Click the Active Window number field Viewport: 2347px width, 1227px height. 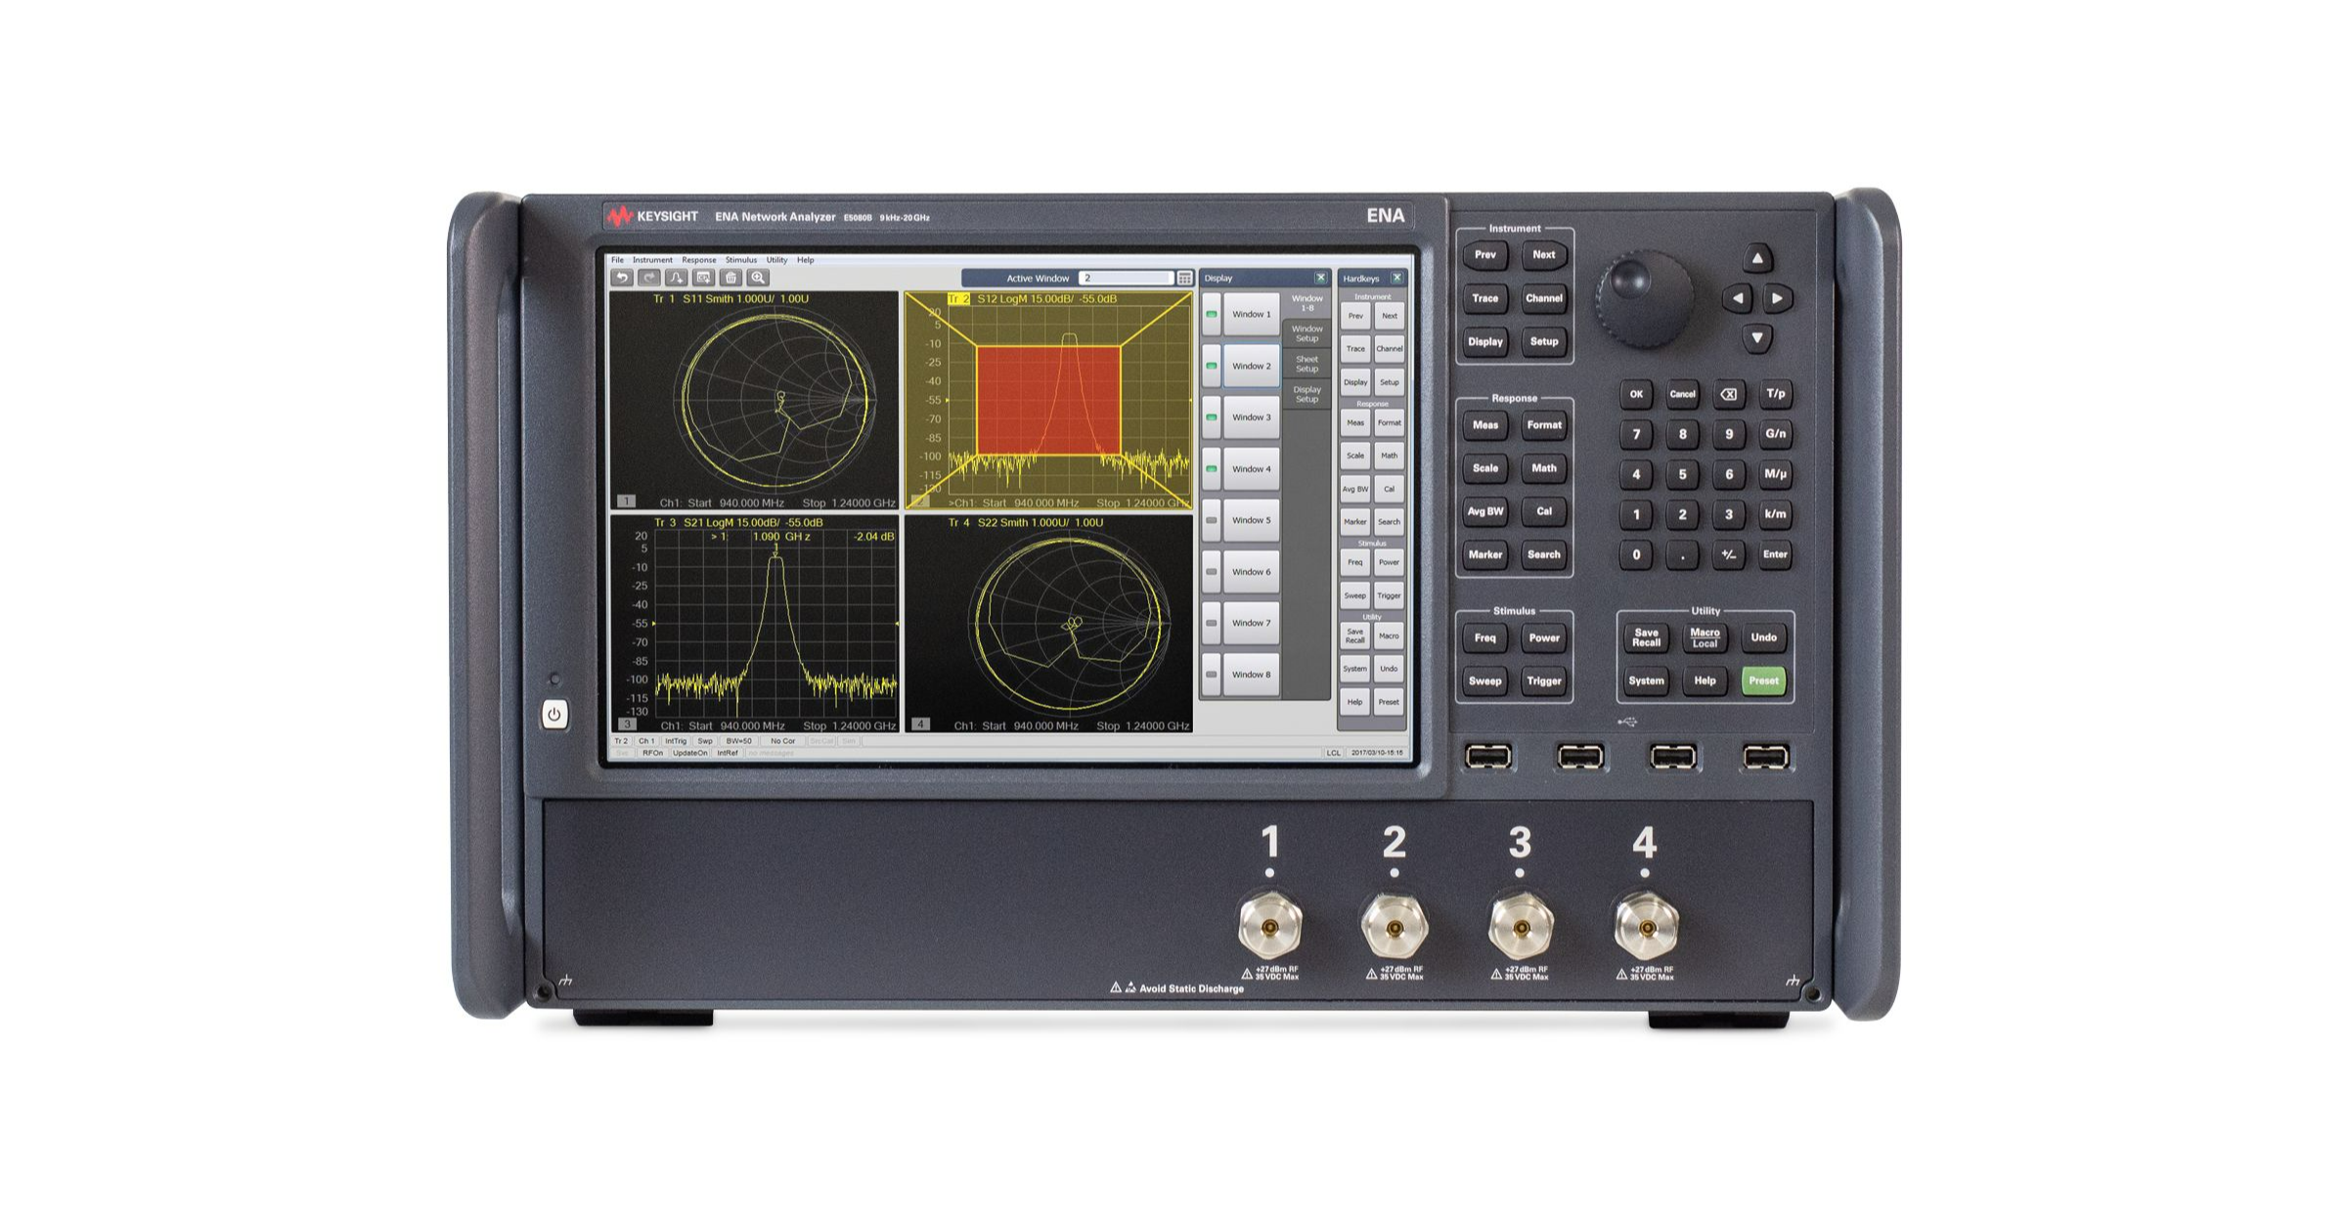pyautogui.click(x=1125, y=279)
